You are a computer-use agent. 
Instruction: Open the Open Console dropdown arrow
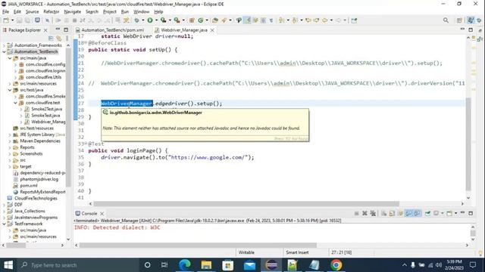(455, 213)
